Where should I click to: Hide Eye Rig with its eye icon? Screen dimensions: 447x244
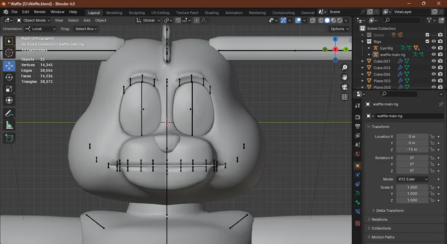click(x=434, y=48)
